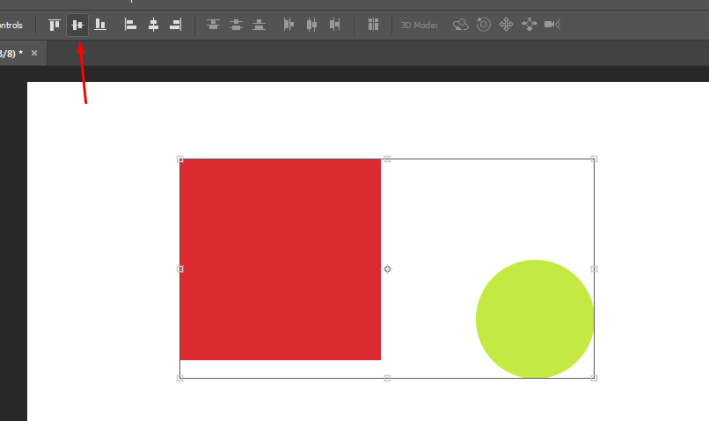This screenshot has height=421, width=709.
Task: Open Auto-Align Layers
Action: pos(373,25)
